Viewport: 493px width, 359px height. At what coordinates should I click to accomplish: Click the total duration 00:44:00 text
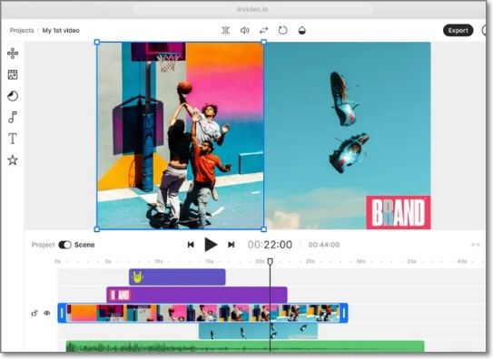[x=324, y=245]
